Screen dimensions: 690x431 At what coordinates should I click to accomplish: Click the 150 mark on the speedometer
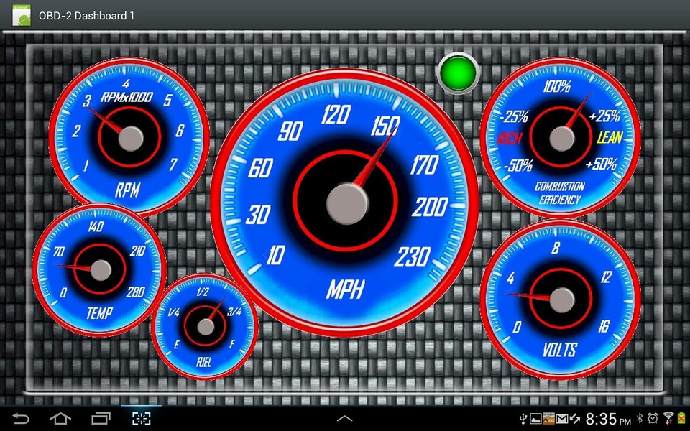[385, 126]
